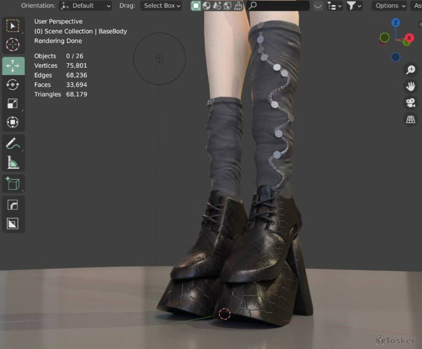The image size is (422, 349).
Task: Click the red X axis on gizmo
Action: tap(409, 38)
